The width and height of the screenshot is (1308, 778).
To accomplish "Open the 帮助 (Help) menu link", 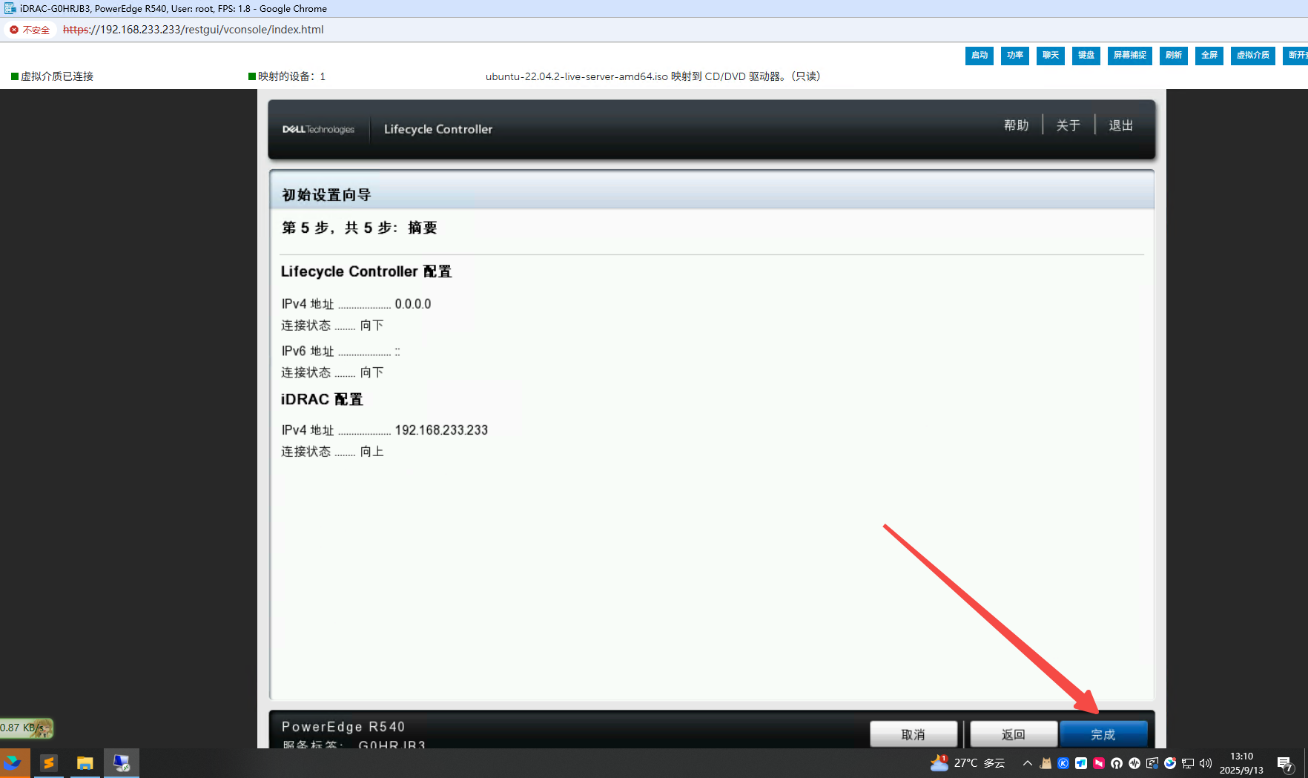I will coord(1016,125).
